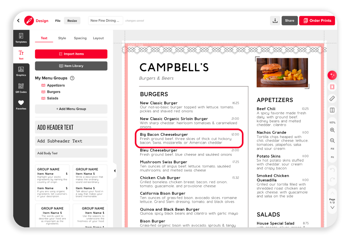The height and width of the screenshot is (243, 351).
Task: Open the Item Library button
Action: (71, 66)
